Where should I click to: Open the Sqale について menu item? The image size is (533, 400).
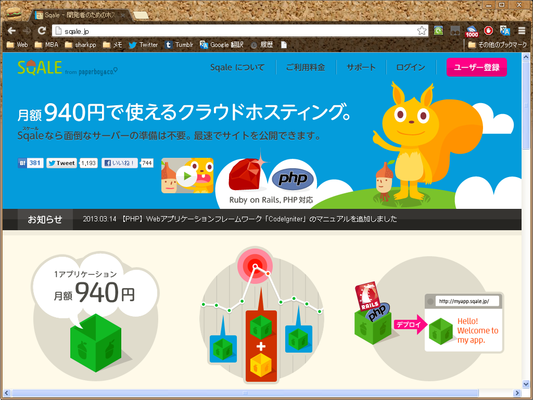tap(237, 67)
